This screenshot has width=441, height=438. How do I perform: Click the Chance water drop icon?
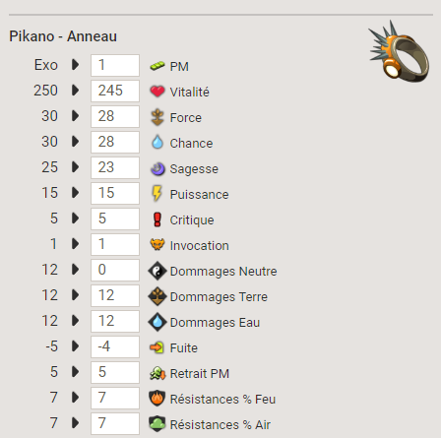(157, 143)
